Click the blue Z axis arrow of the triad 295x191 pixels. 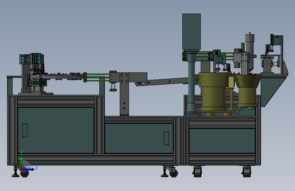tap(28, 169)
